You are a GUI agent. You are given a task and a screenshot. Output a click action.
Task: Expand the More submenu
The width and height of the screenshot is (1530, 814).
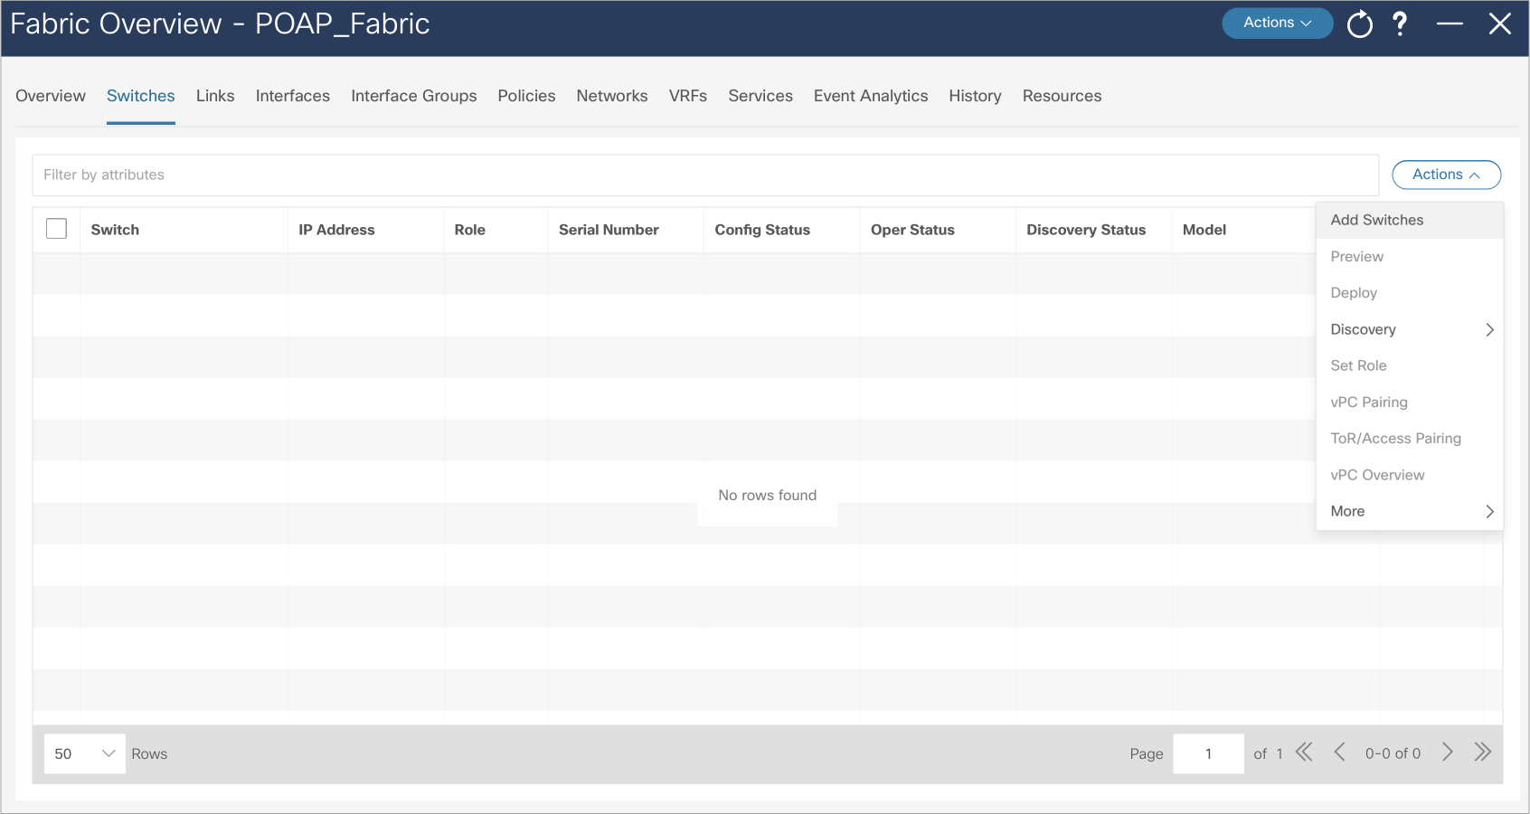[x=1410, y=511]
